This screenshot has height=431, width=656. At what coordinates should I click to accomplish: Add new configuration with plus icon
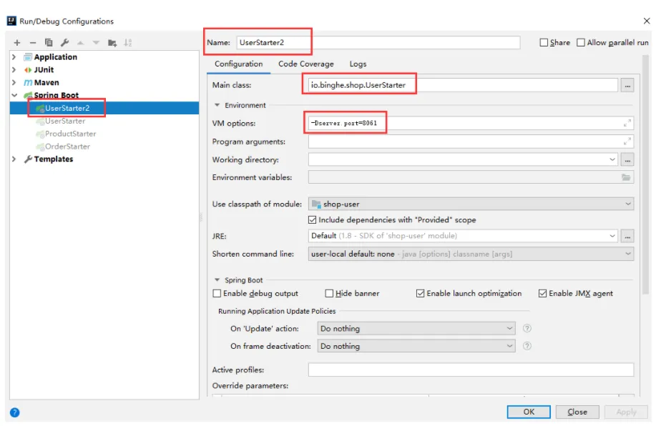17,43
